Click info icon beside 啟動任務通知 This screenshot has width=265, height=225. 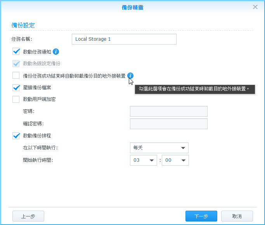click(56, 52)
